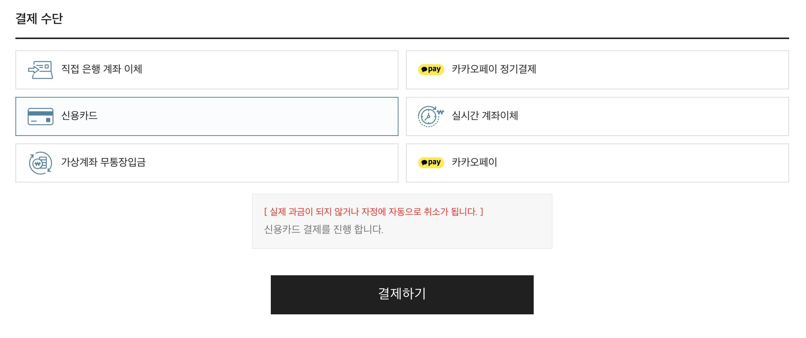Click the black divider line under the heading
The height and width of the screenshot is (338, 806).
coord(402,38)
